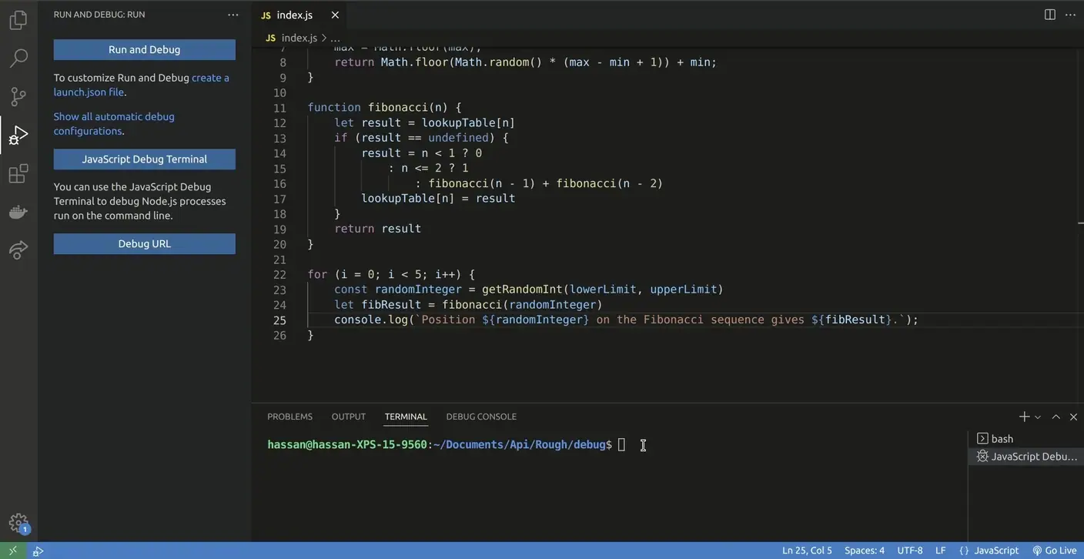The image size is (1084, 559).
Task: Open the Explorer view in activity bar
Action: pyautogui.click(x=18, y=19)
